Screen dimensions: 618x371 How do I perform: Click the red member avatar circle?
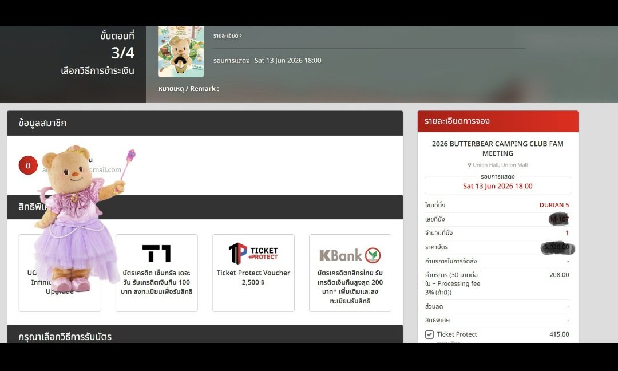tap(28, 165)
